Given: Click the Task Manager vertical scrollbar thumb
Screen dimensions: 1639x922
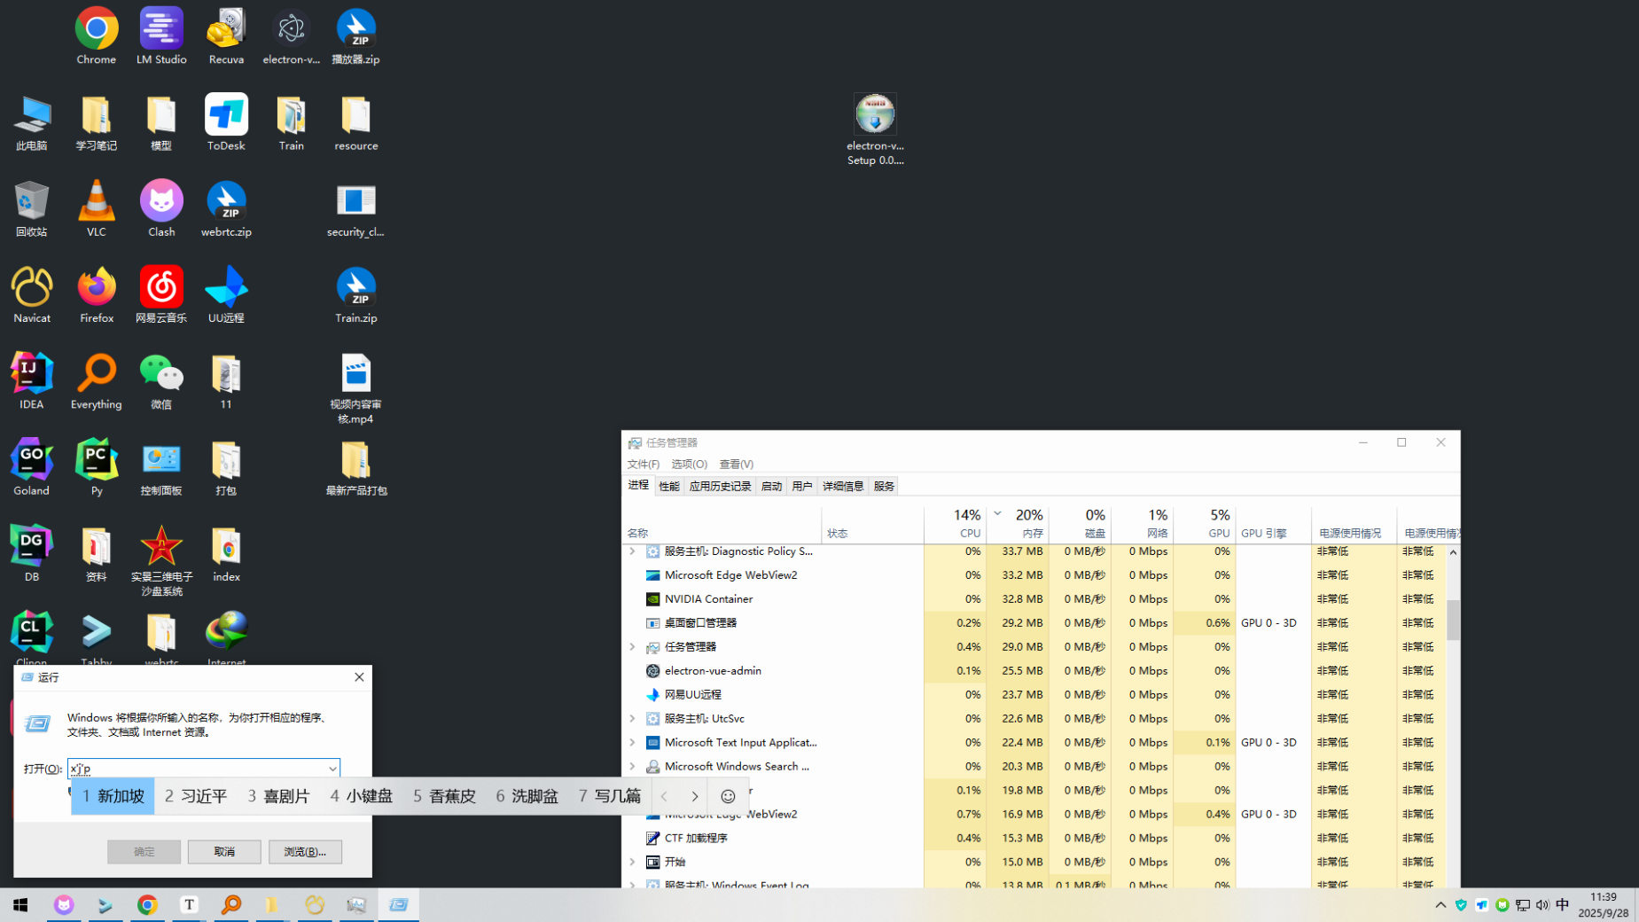Looking at the screenshot, I should (x=1453, y=619).
